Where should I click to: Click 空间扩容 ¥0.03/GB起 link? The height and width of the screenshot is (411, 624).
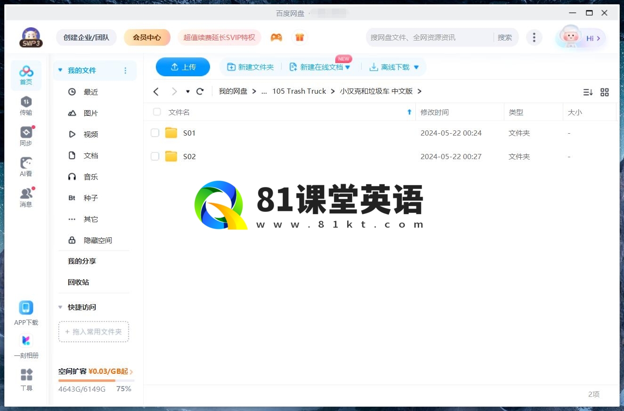[x=96, y=371]
